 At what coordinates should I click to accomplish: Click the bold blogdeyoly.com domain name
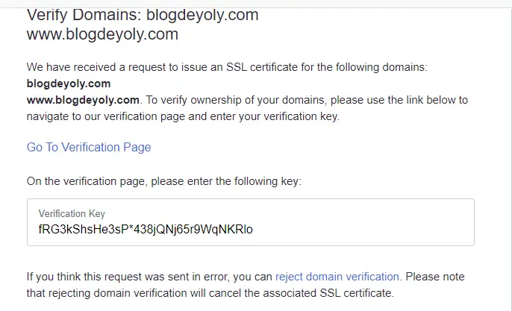click(69, 84)
